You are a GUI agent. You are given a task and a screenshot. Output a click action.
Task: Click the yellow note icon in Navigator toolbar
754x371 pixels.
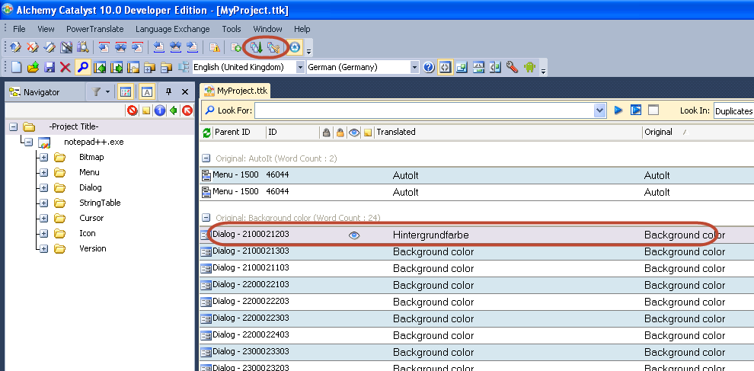146,111
